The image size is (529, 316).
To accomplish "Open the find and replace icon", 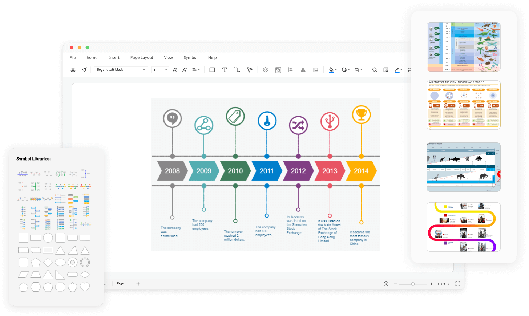I will click(x=386, y=70).
